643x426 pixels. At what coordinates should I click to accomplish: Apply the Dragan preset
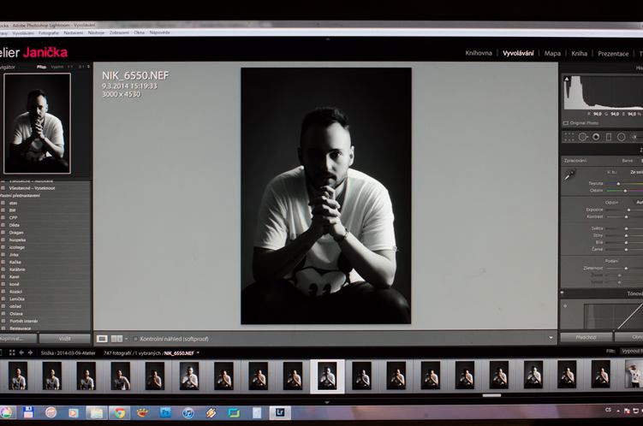[x=16, y=233]
